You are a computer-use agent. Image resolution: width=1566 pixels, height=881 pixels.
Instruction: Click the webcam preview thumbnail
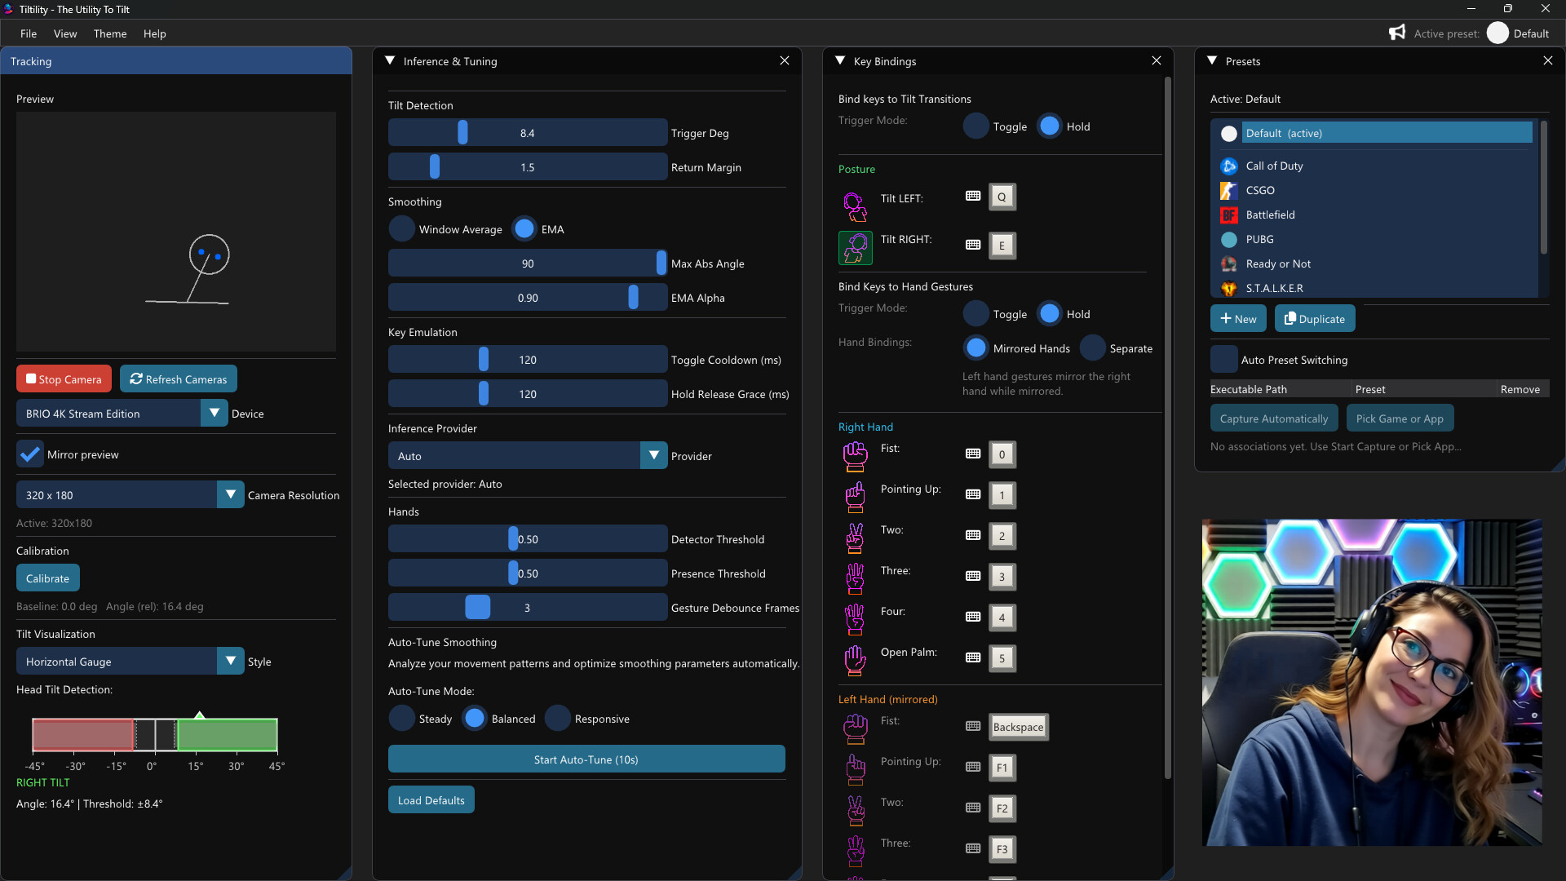[1372, 681]
